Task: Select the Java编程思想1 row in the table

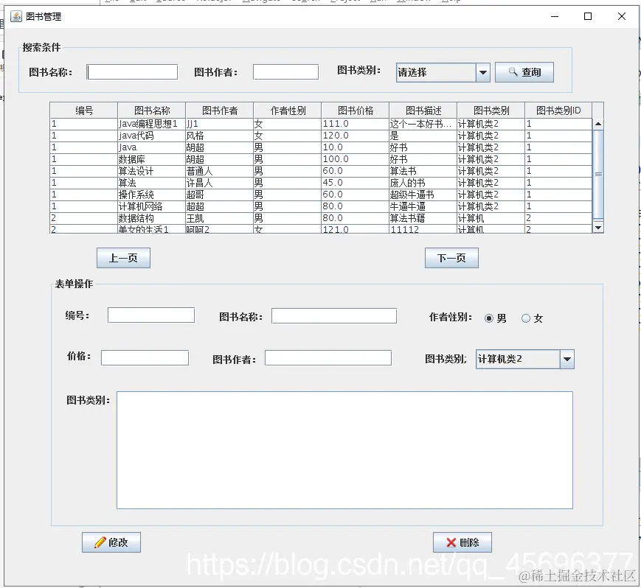Action: 221,124
